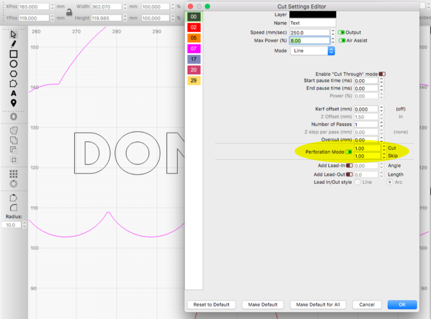431x319 pixels.
Task: Click the Speed field stepper arrows
Action: (x=333, y=32)
